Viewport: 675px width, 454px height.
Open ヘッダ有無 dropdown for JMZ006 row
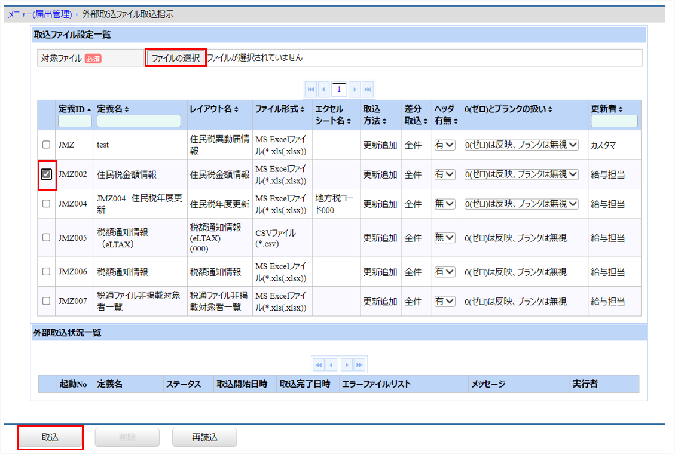445,272
